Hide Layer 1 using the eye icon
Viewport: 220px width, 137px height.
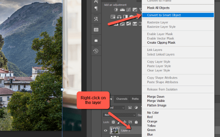point(106,130)
